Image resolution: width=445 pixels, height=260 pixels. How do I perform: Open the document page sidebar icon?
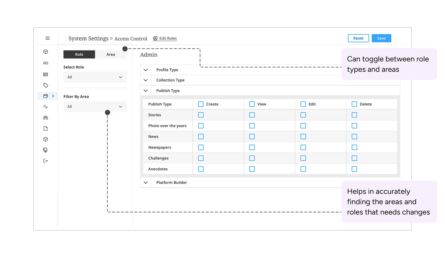46,128
